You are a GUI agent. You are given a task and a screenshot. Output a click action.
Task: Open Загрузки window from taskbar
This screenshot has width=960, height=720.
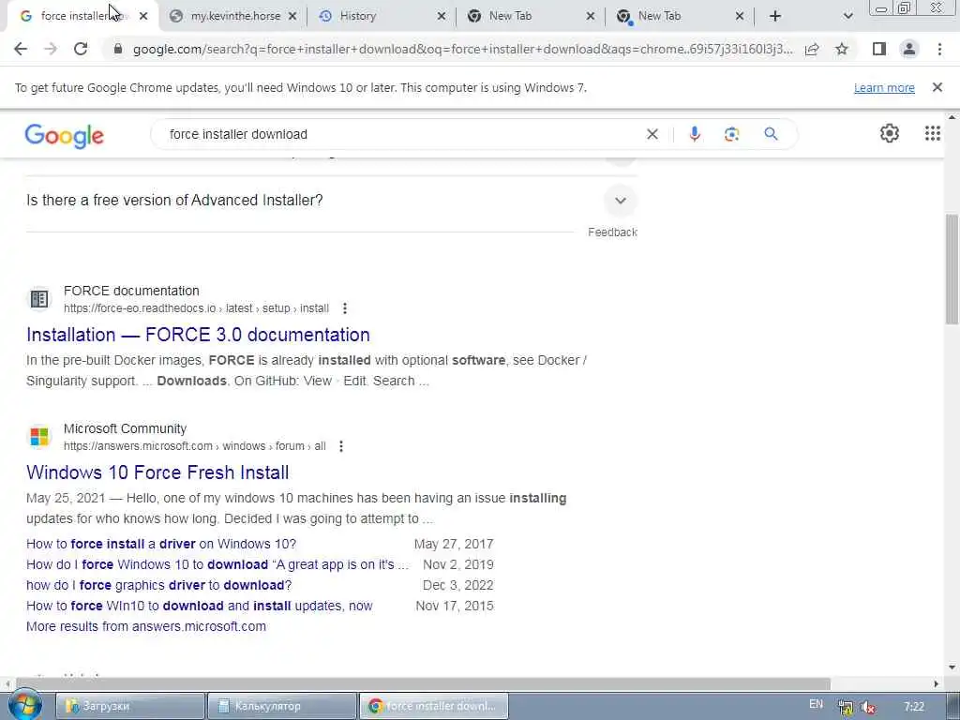click(129, 706)
